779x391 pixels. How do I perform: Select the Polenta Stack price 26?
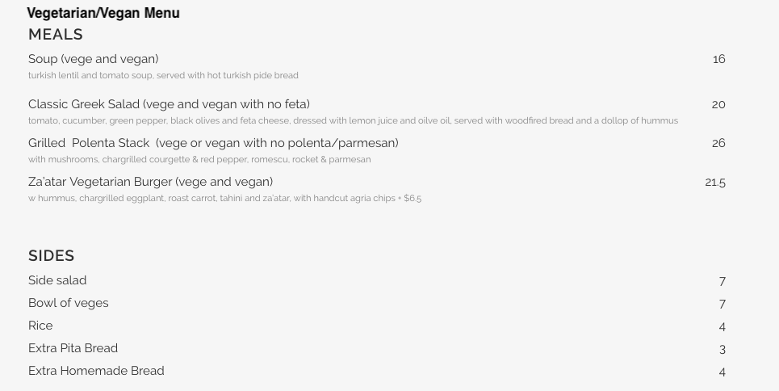tap(718, 143)
